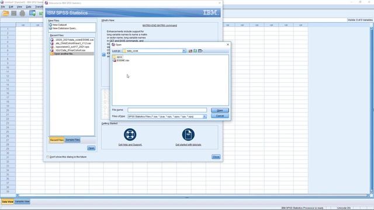Click Cancel button in the Open dialog
The height and width of the screenshot is (210, 374).
pyautogui.click(x=220, y=116)
